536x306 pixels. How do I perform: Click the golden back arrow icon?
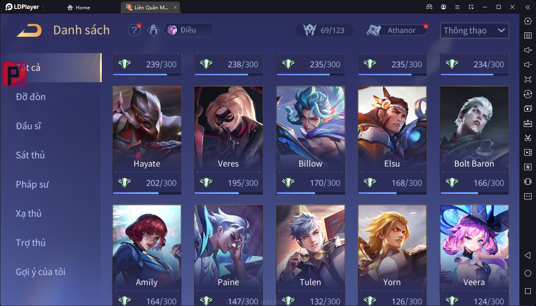29,30
